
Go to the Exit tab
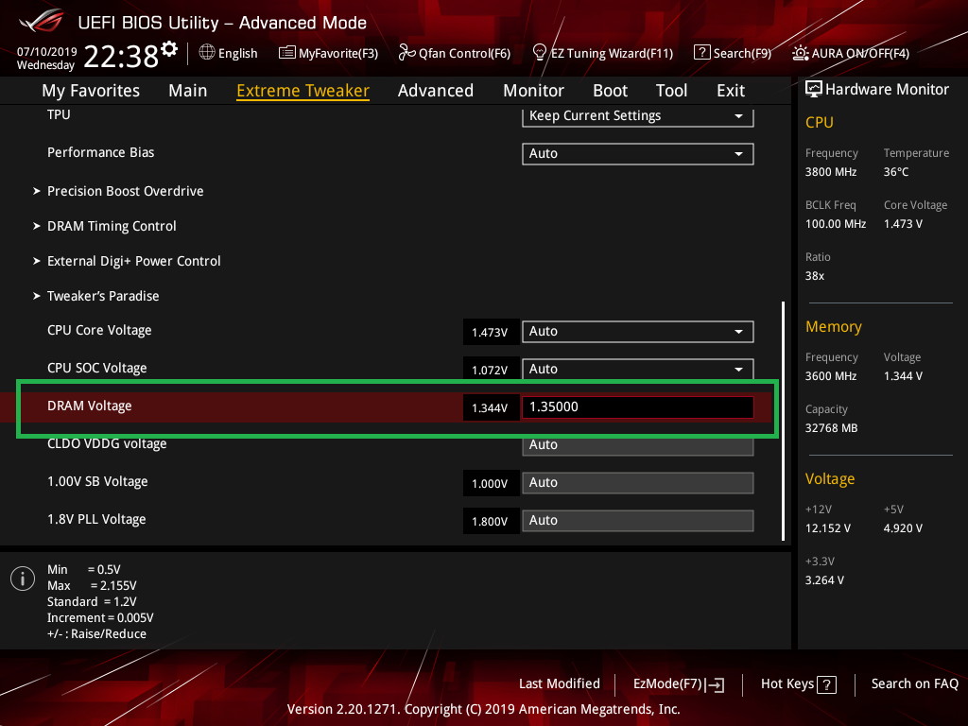point(731,91)
